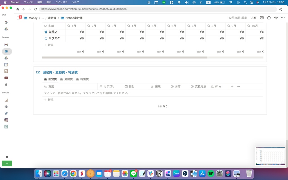Click the 支払方法 column header
This screenshot has height=180, width=288.
[199, 87]
